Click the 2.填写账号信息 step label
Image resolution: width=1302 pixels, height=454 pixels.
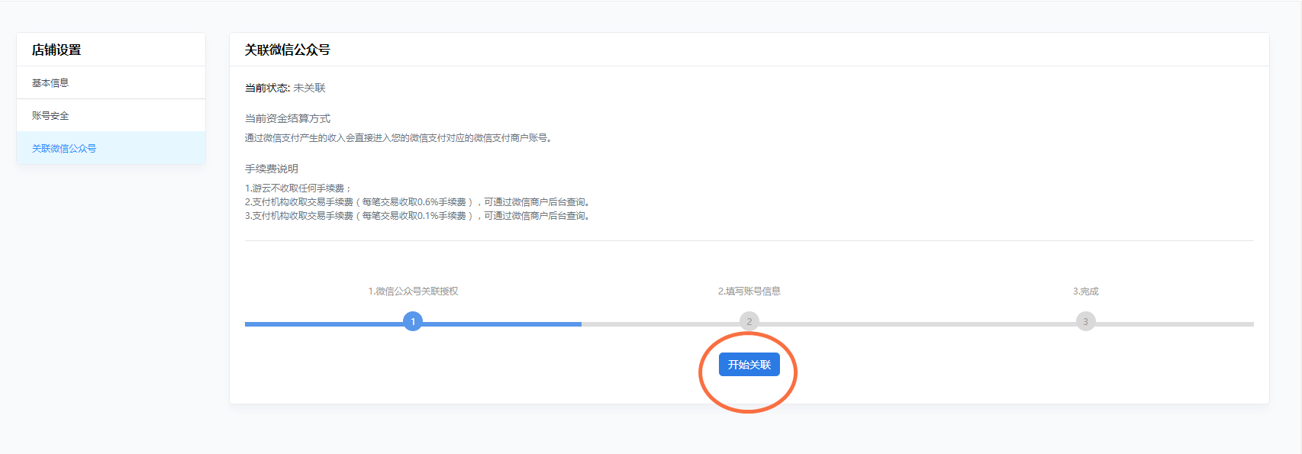tap(749, 291)
